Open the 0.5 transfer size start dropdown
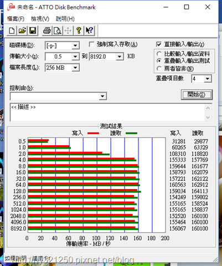 tap(75, 57)
